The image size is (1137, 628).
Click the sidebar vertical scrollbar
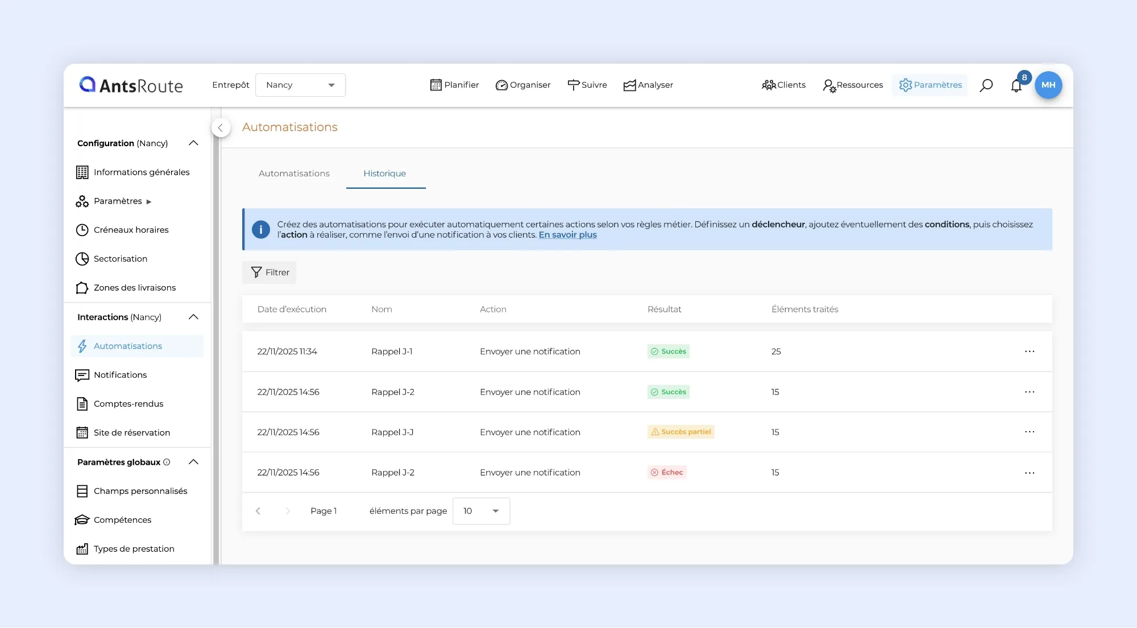216,336
